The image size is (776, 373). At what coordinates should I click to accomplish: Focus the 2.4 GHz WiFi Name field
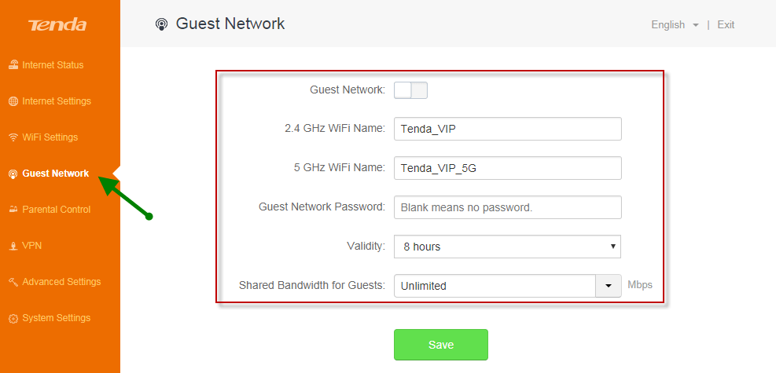(507, 129)
